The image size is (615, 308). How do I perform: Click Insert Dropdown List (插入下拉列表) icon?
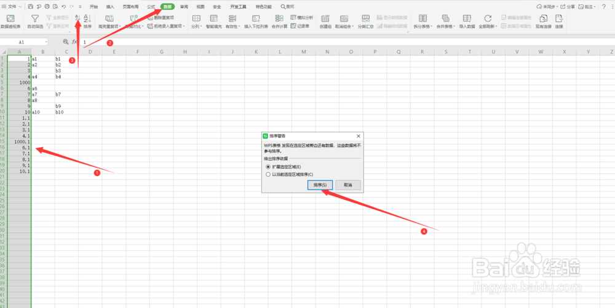(x=256, y=18)
